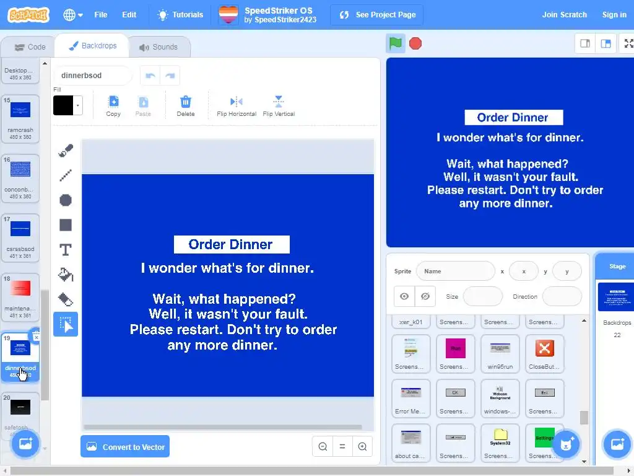The width and height of the screenshot is (634, 476).
Task: Select the Stage backdrop thumbnail
Action: pos(615,297)
